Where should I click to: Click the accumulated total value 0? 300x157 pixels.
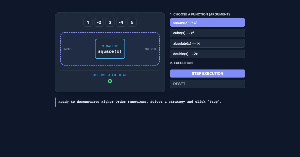coord(110,81)
